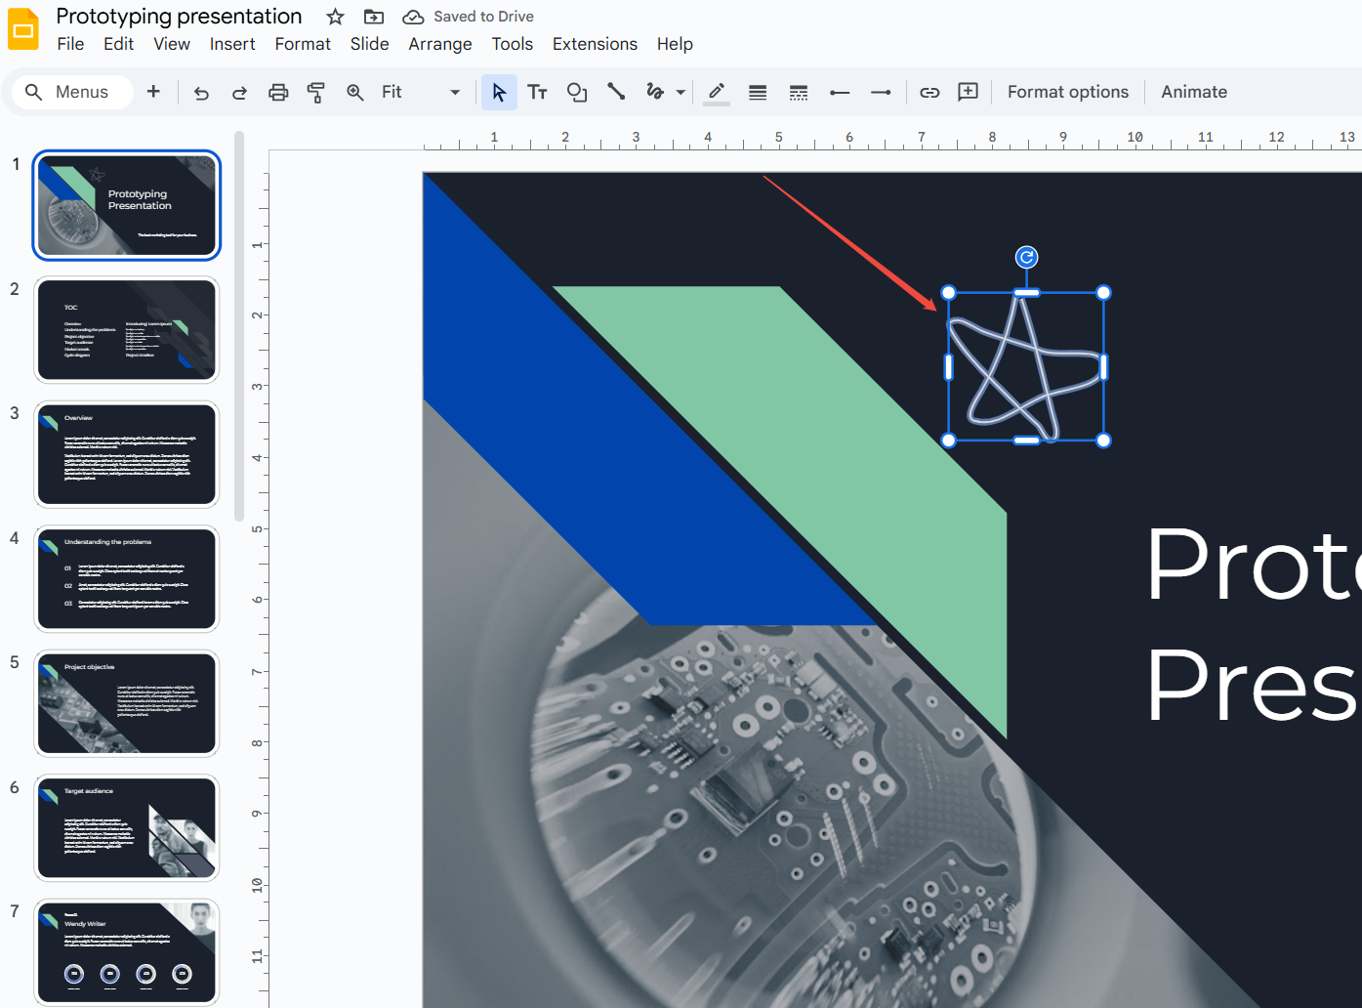Click the Add comment icon
This screenshot has width=1362, height=1008.
[968, 91]
